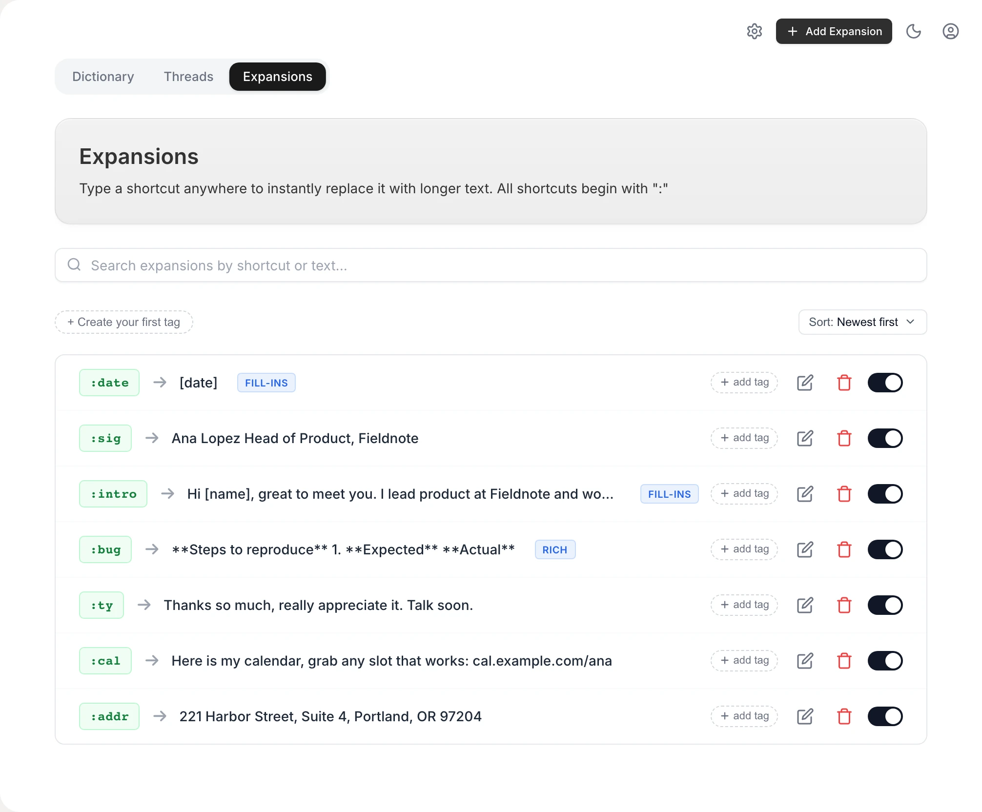Add a tag to the :intro row
982x812 pixels.
click(744, 494)
